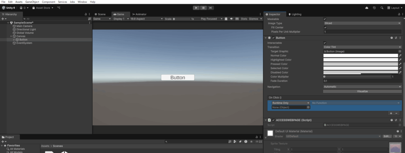Open the version control icon beside Asset Store
The height and width of the screenshot is (153, 405).
[x=59, y=8]
